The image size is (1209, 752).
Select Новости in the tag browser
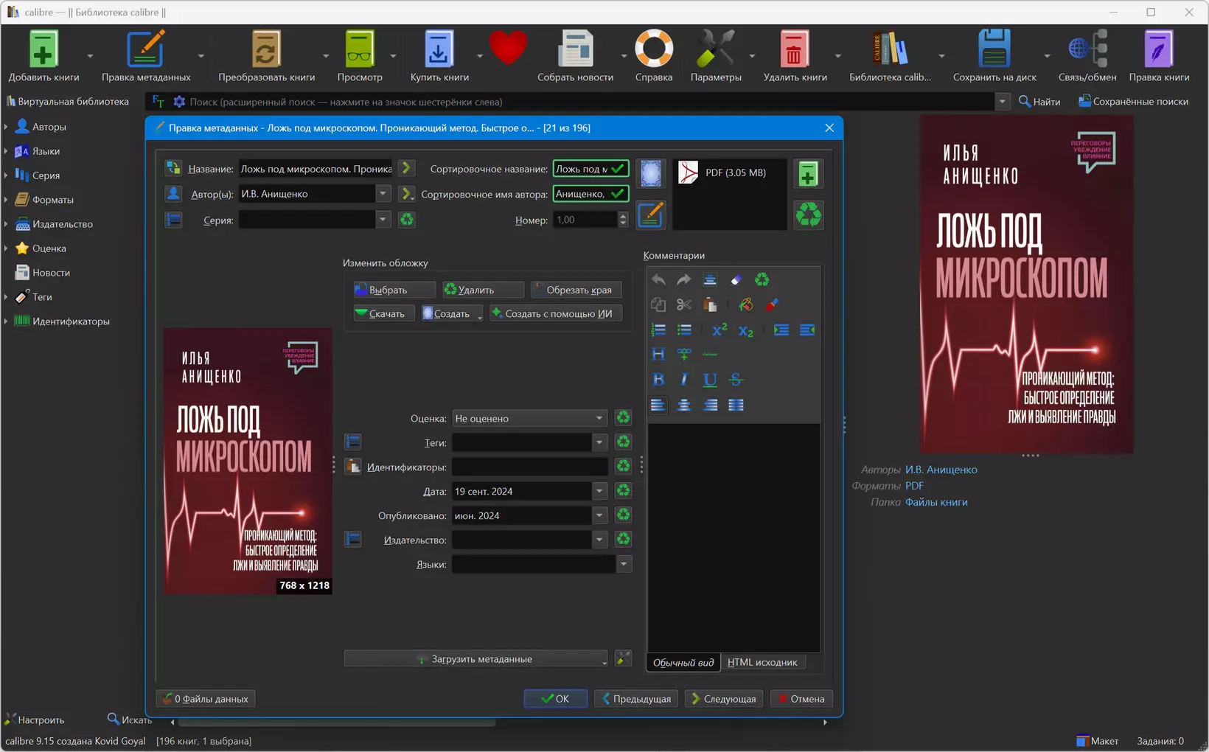[51, 273]
